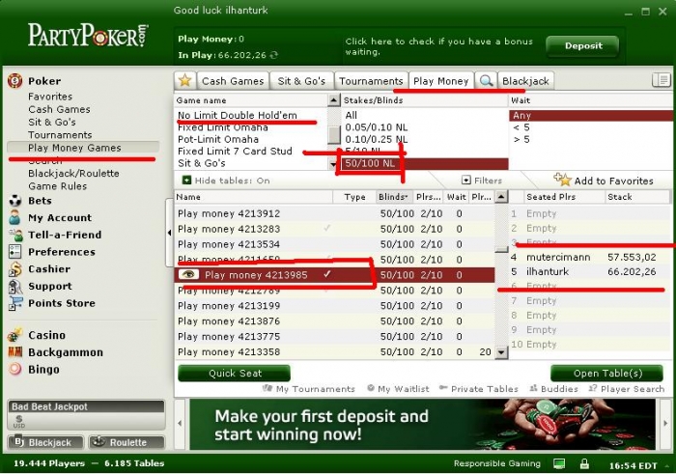Click Roulette button under Bad Beat Jackpot
Viewport: 676px width, 474px height.
coord(127,442)
